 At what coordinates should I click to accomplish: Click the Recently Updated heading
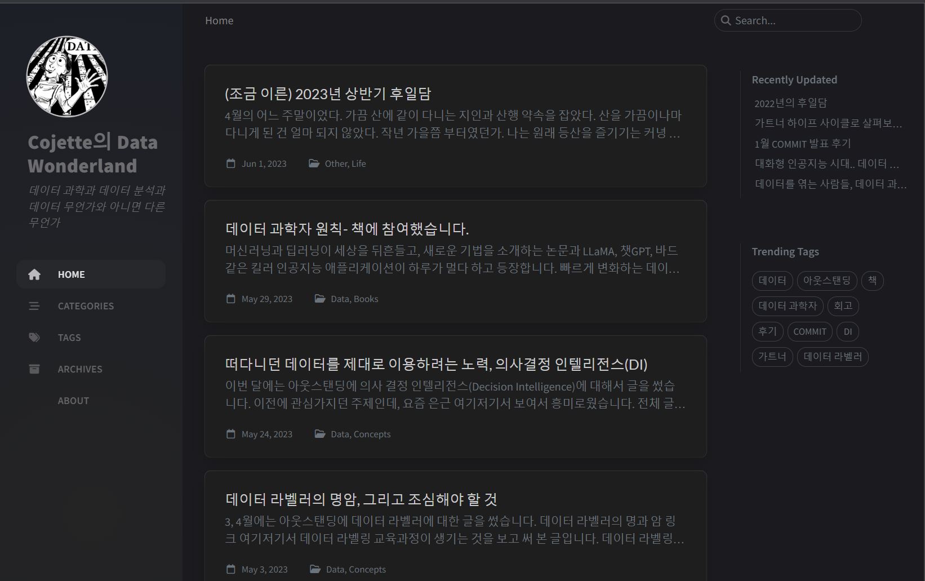point(794,79)
